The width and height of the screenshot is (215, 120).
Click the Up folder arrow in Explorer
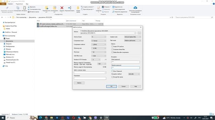10,17
